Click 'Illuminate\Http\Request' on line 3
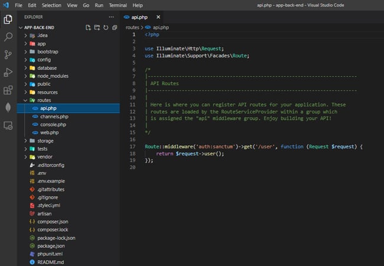 188,48
